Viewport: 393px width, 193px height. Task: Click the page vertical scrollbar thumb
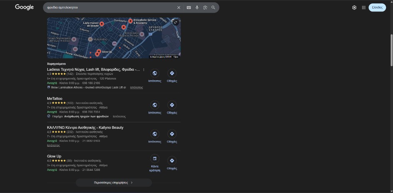[391, 50]
